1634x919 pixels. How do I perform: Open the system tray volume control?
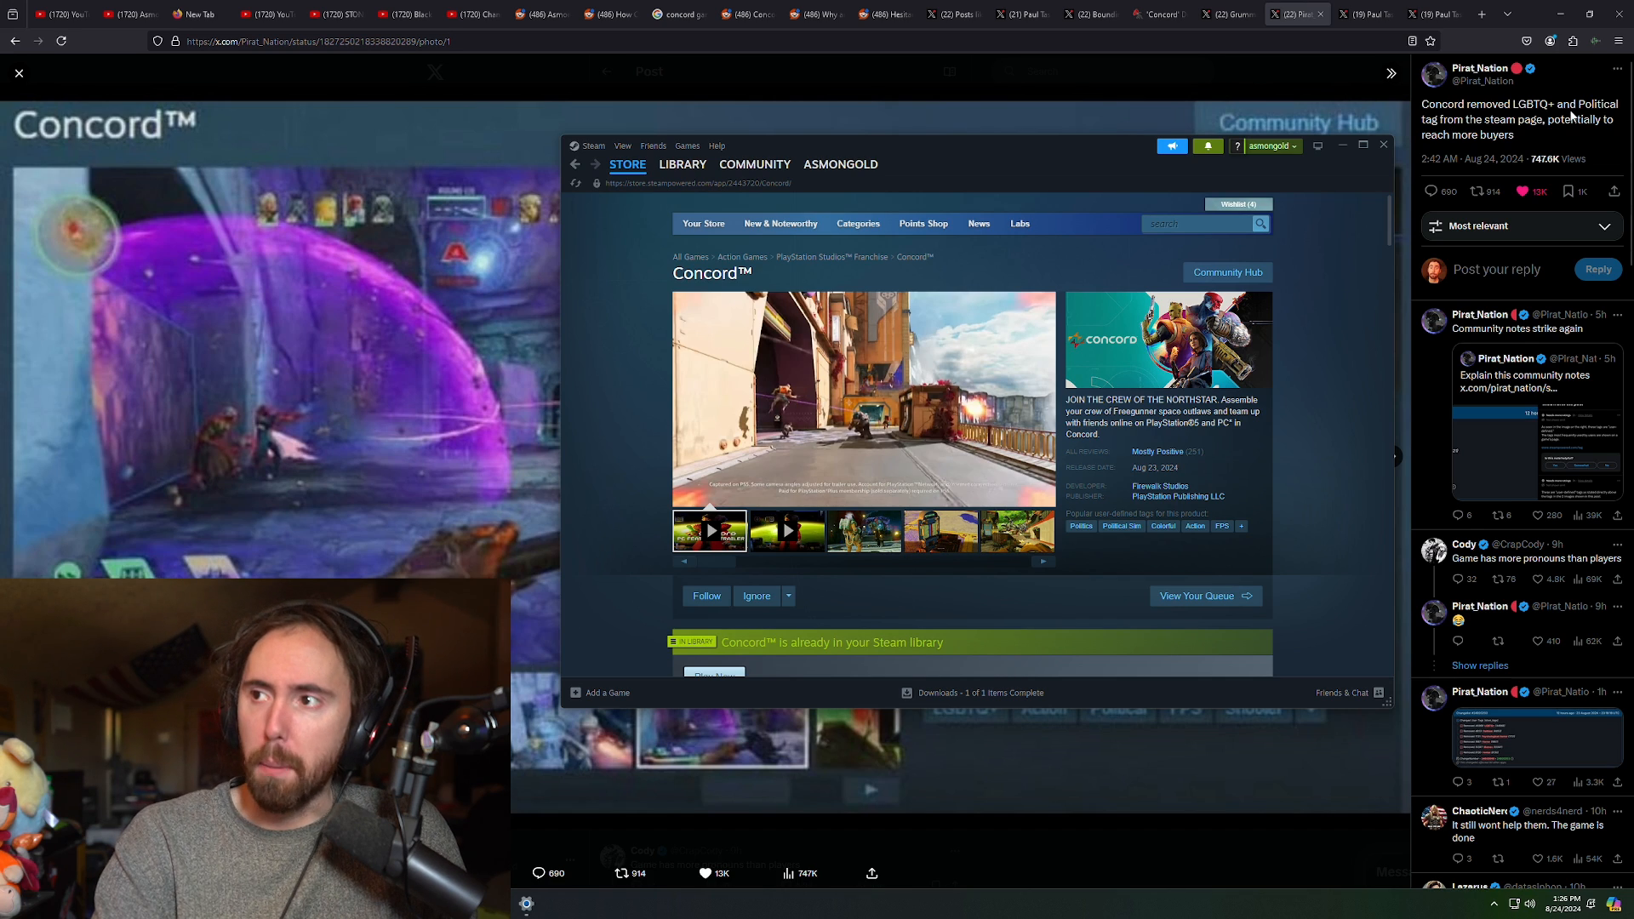pos(1532,904)
